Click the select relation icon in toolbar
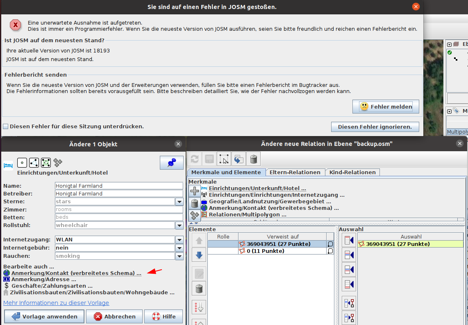468x325 pixels. tap(224, 159)
